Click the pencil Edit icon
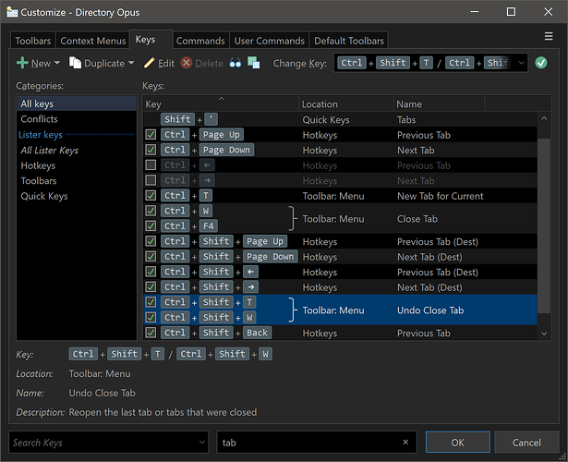568x462 pixels. (x=150, y=63)
